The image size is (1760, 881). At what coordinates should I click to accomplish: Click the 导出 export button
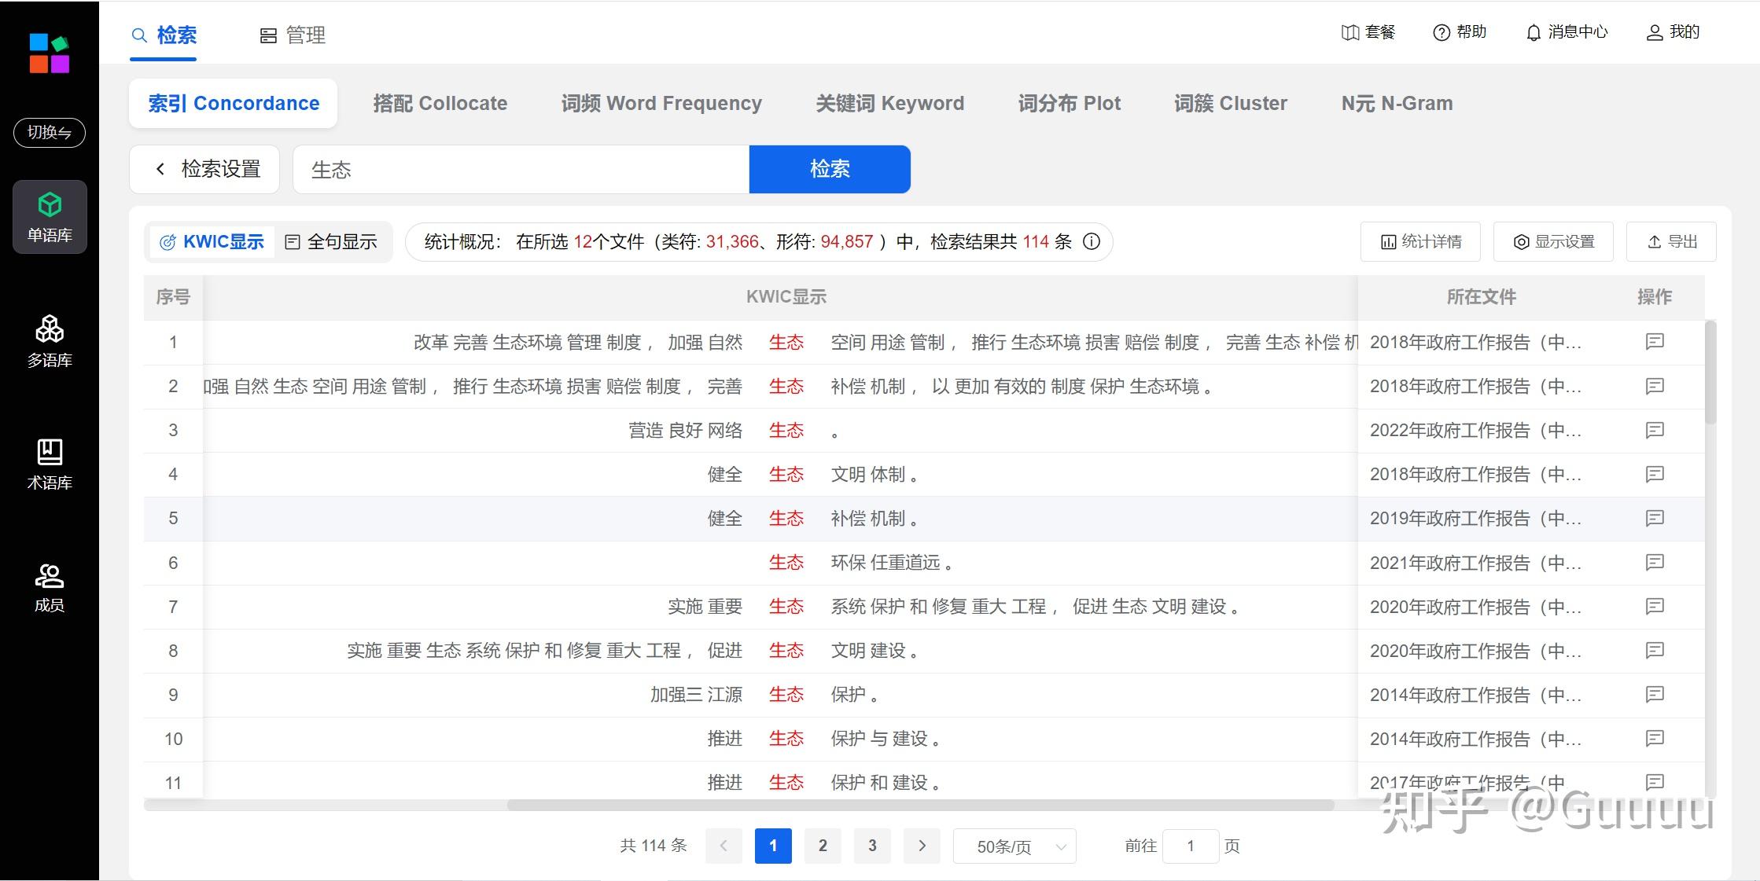click(x=1672, y=242)
